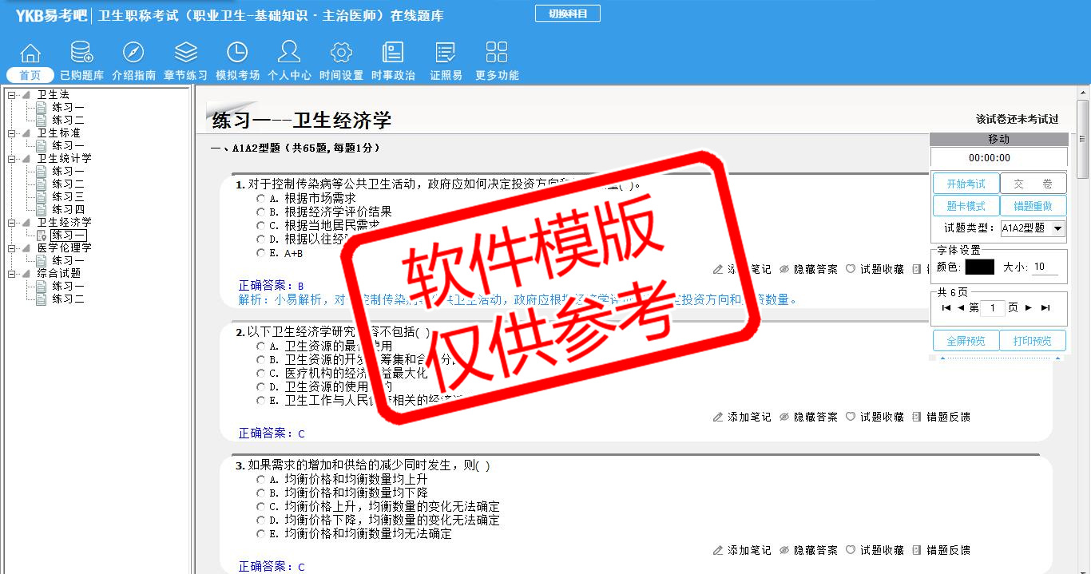Open 时间设置 gear icon
The image size is (1091, 574).
(341, 53)
